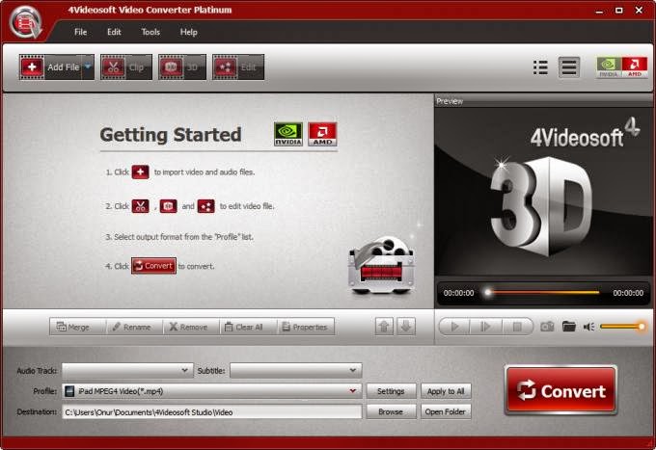Click the NVIDIA logo beside Getting Started
The image size is (656, 450).
(288, 135)
